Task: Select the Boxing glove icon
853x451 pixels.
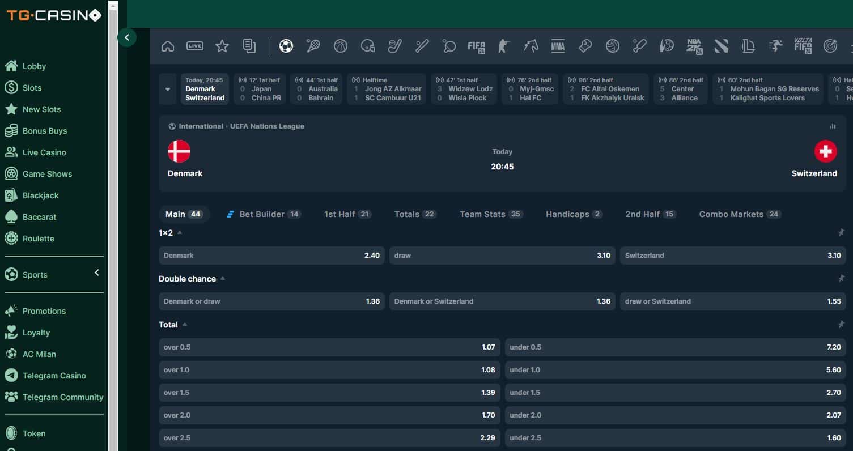Action: click(x=585, y=46)
